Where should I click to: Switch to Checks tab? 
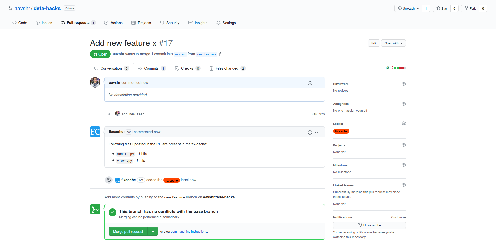[188, 68]
